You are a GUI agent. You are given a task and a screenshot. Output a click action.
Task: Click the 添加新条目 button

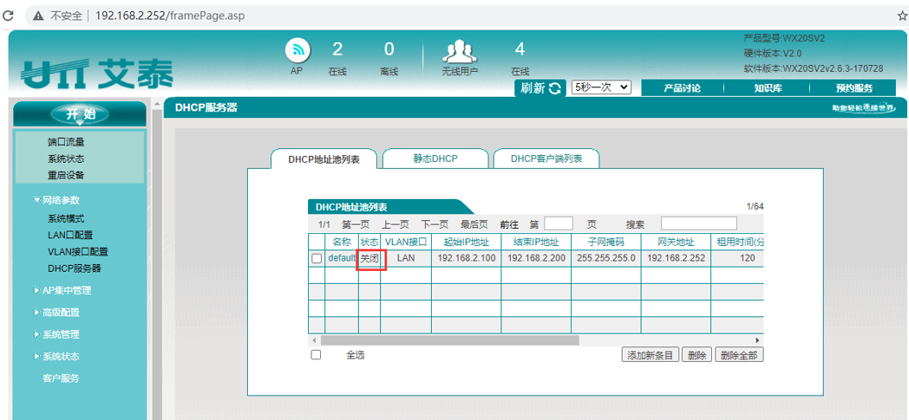(x=650, y=355)
